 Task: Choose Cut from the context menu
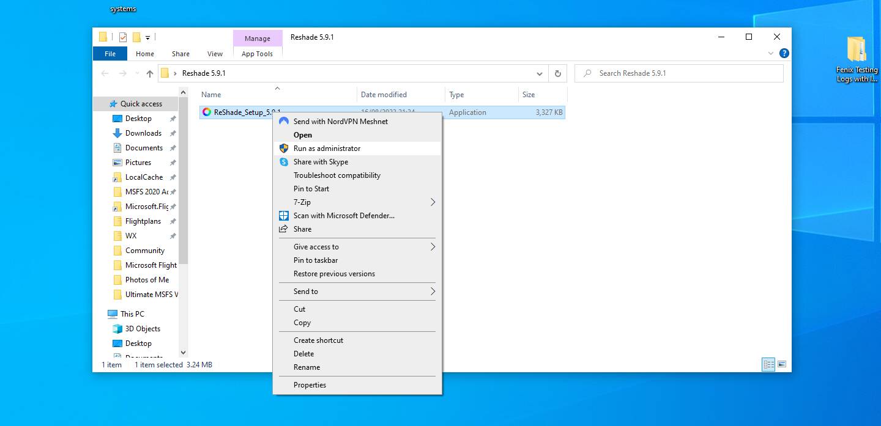(357, 309)
